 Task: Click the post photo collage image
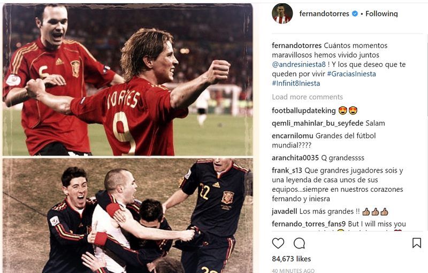pos(128,138)
